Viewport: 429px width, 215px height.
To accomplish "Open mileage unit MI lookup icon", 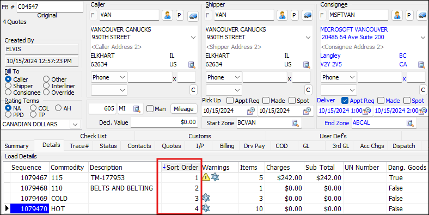I will point(137,109).
